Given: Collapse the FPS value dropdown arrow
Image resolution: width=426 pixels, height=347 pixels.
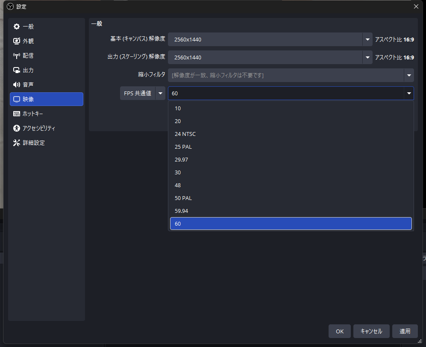Looking at the screenshot, I should pos(409,93).
